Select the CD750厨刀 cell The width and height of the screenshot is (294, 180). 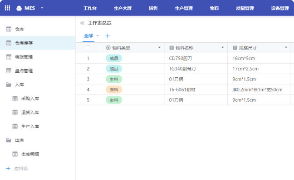point(196,59)
